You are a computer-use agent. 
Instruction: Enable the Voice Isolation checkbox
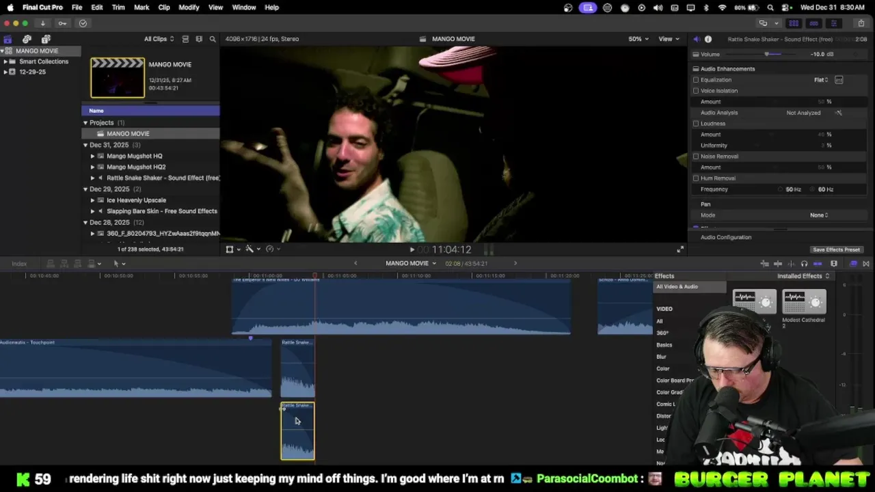(696, 91)
